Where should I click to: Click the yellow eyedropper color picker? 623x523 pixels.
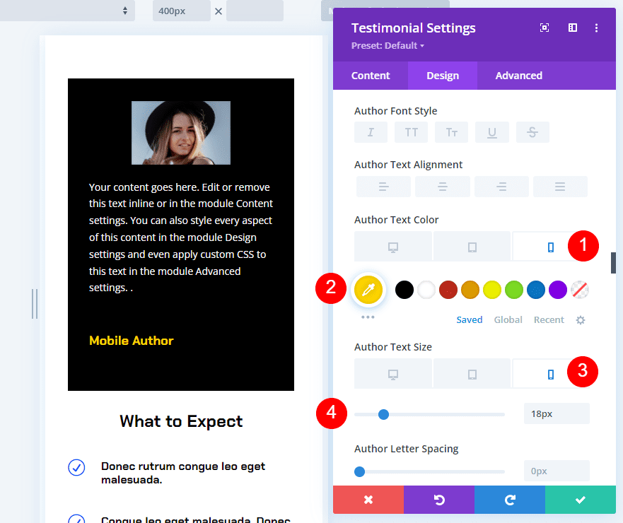pos(368,288)
